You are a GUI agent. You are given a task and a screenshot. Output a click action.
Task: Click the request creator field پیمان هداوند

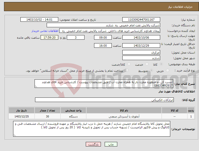pyautogui.click(x=110, y=31)
